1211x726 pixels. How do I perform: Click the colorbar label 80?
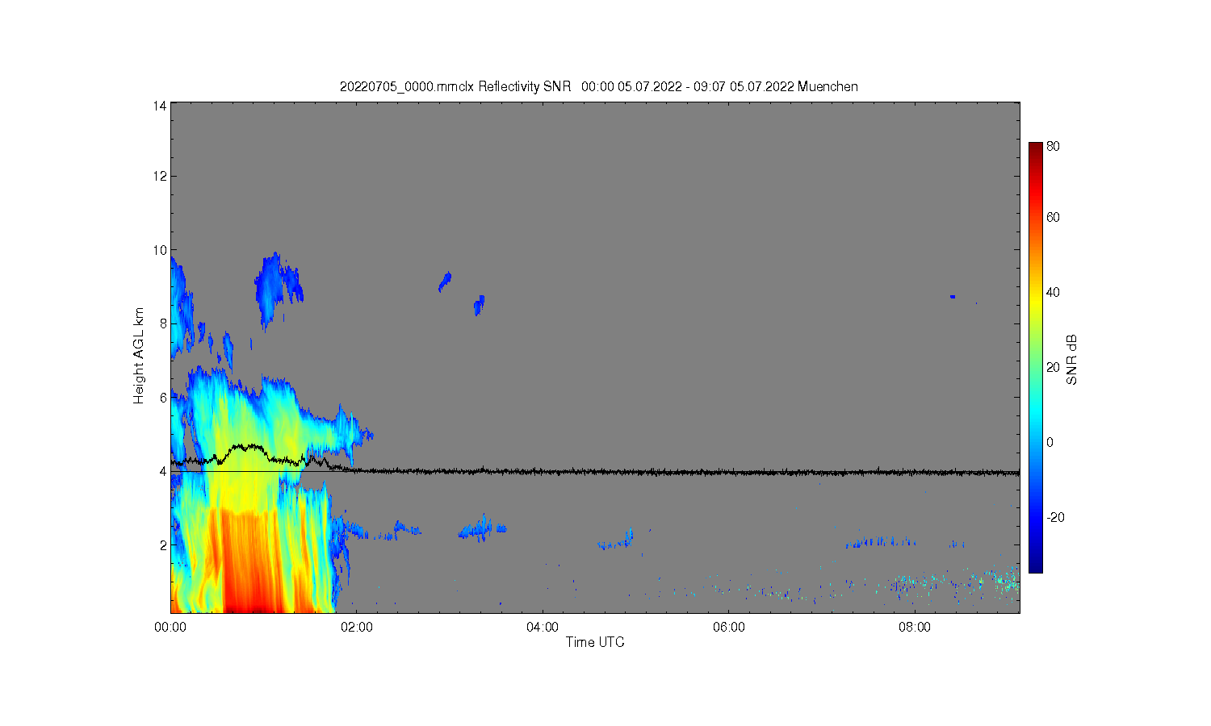1053,146
